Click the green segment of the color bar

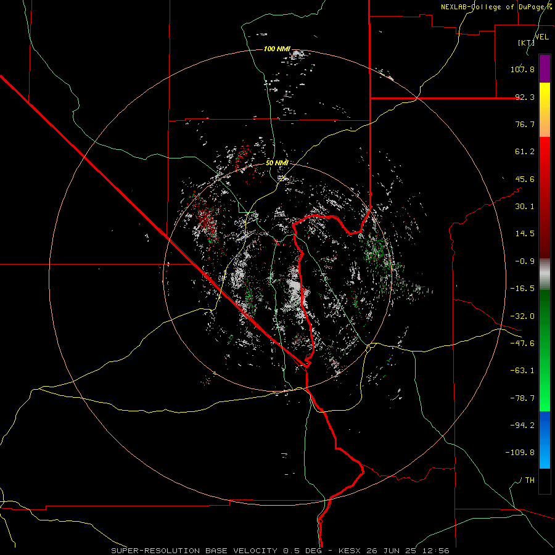pos(545,350)
